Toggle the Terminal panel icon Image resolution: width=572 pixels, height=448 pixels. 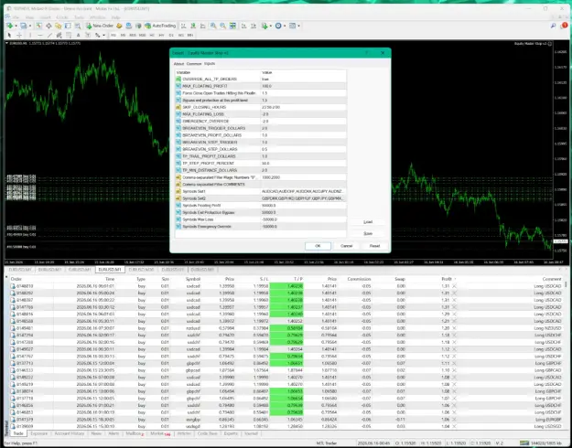[x=68, y=26]
